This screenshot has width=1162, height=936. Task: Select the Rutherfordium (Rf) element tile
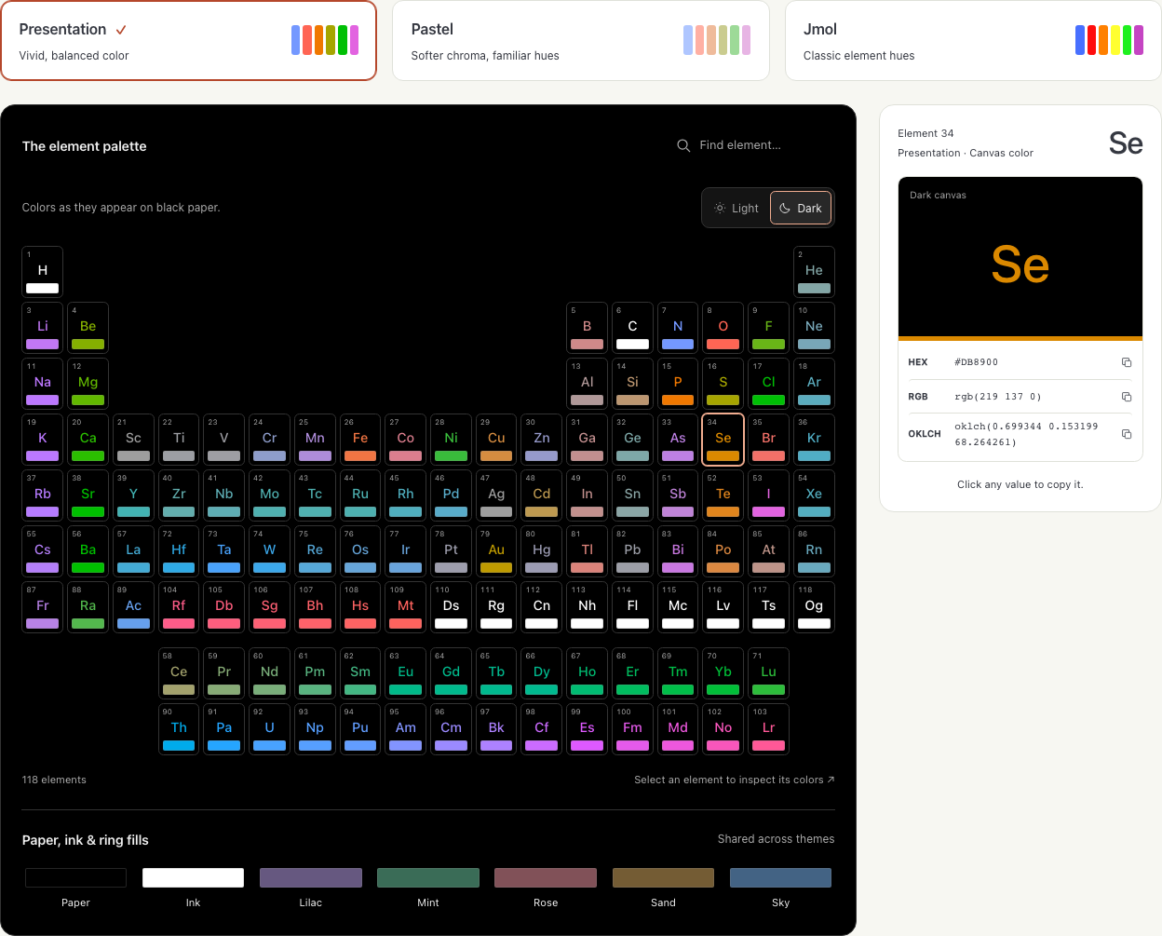click(179, 607)
